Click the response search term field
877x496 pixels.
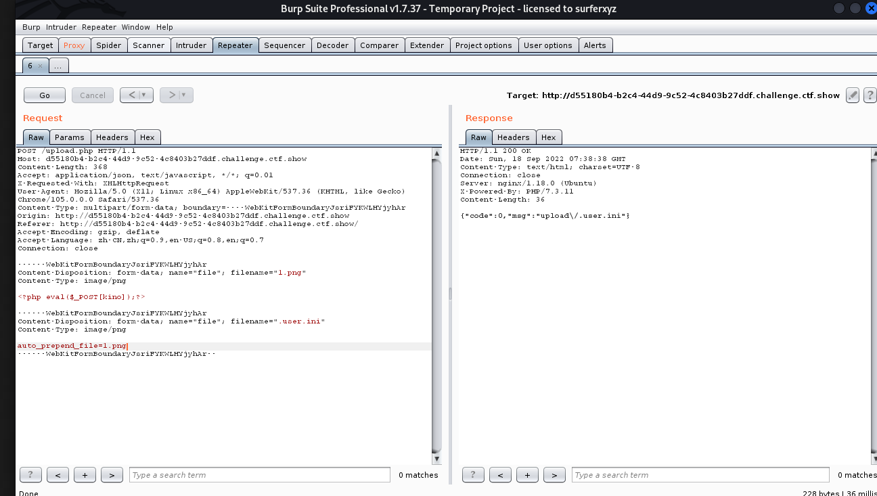(x=700, y=475)
